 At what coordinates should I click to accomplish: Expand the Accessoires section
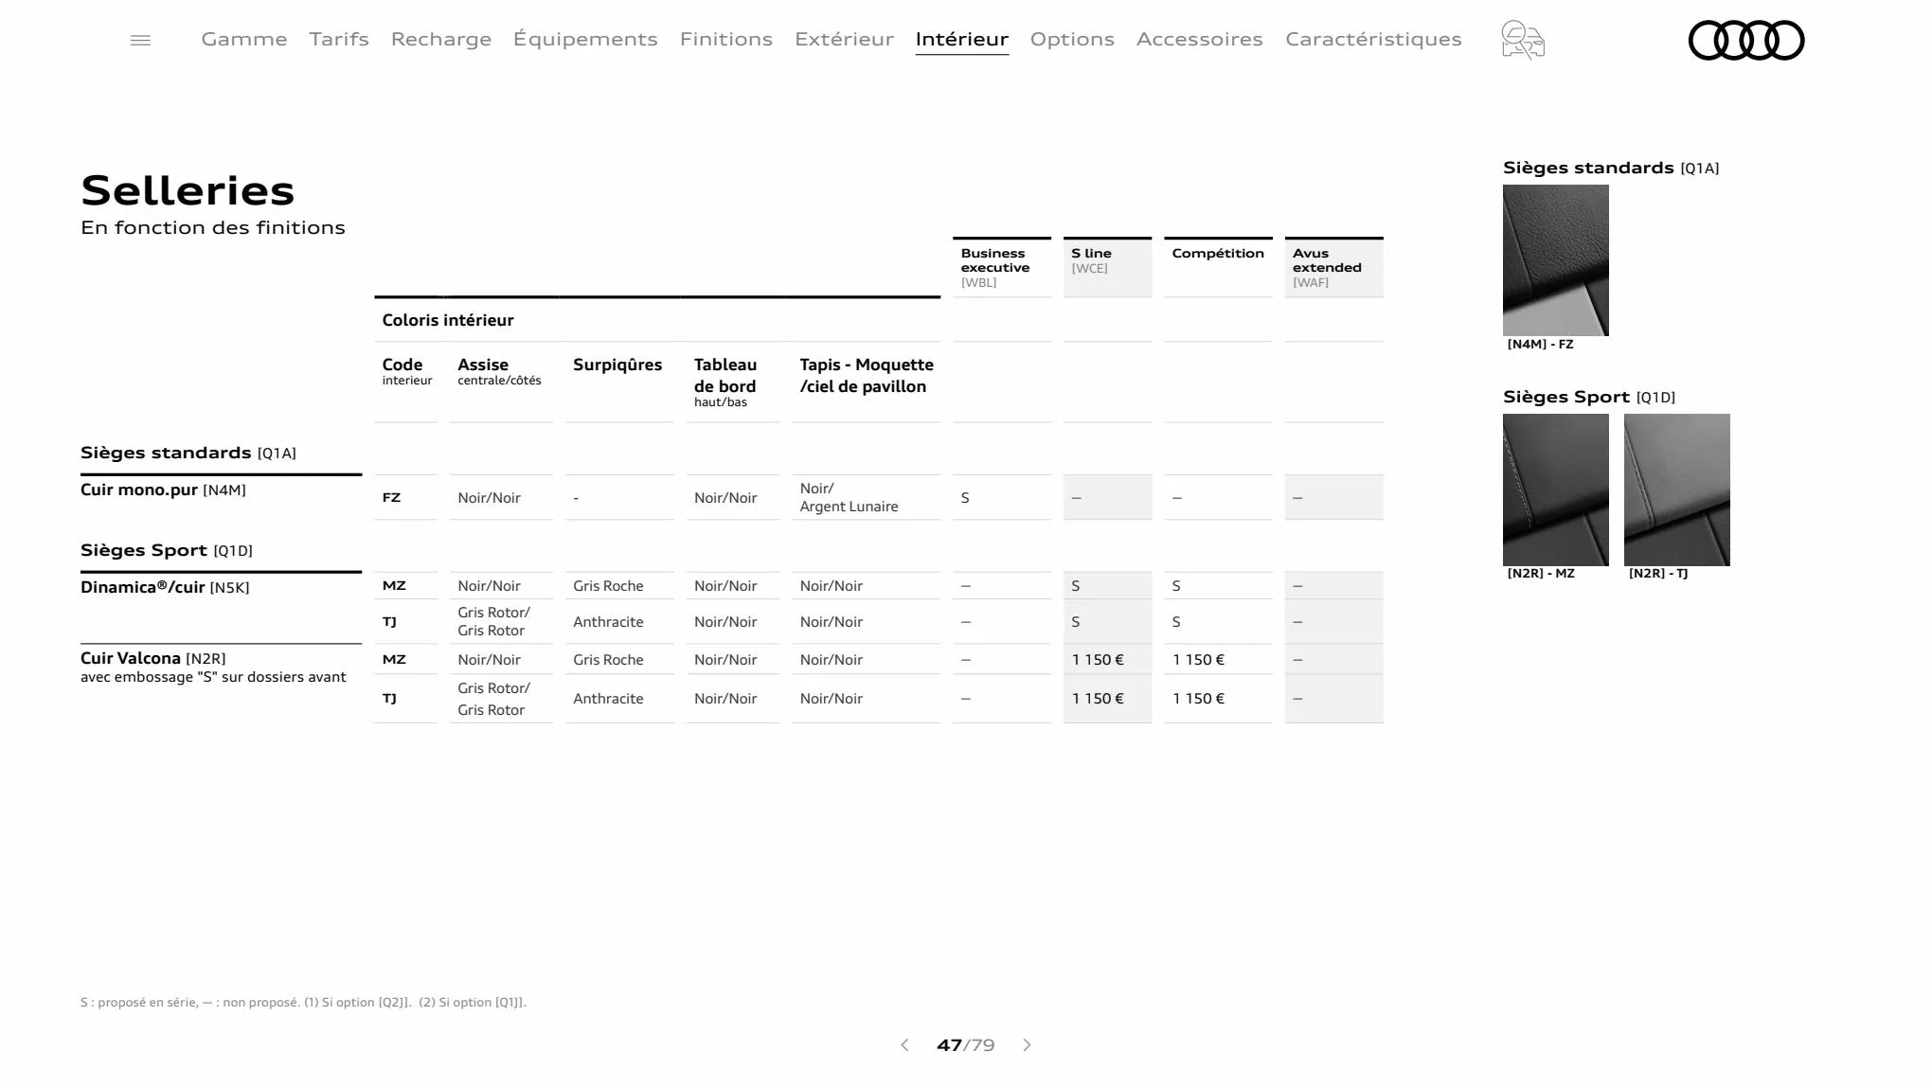pos(1198,39)
